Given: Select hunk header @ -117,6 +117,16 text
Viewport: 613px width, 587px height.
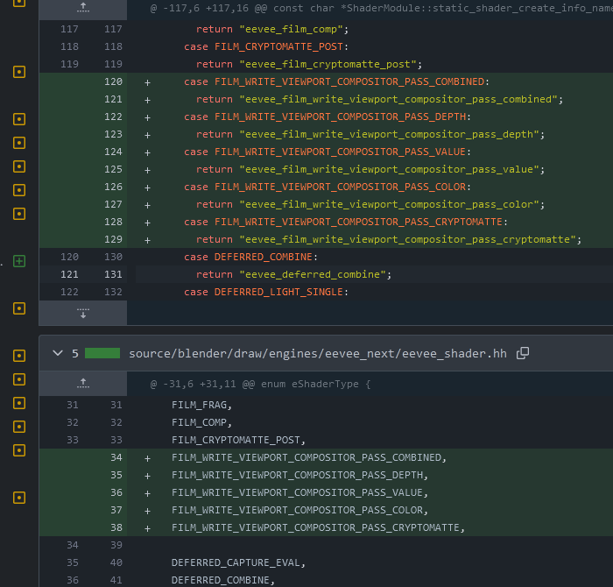Looking at the screenshot, I should click(x=382, y=8).
